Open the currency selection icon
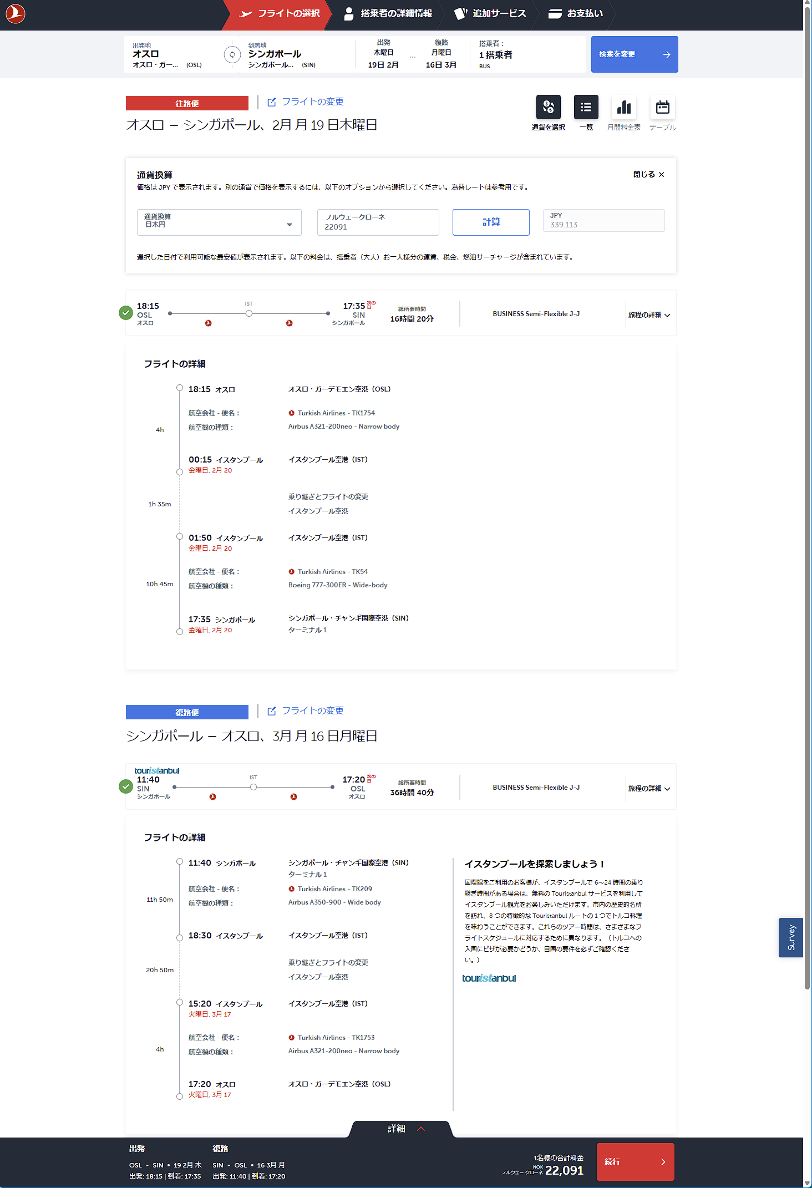This screenshot has width=812, height=1188. [x=548, y=107]
